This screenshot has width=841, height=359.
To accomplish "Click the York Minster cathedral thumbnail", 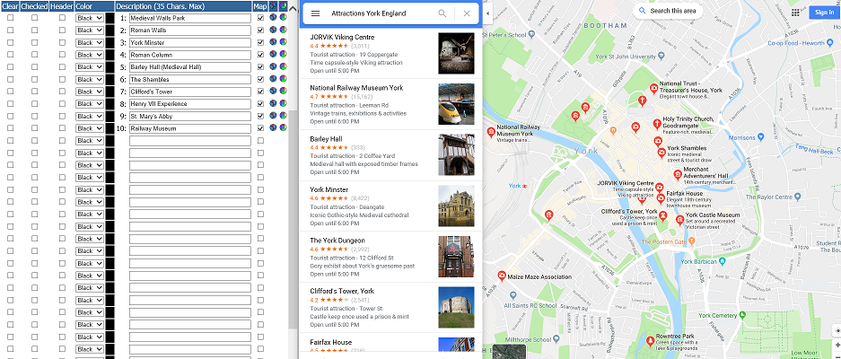I will tap(456, 206).
